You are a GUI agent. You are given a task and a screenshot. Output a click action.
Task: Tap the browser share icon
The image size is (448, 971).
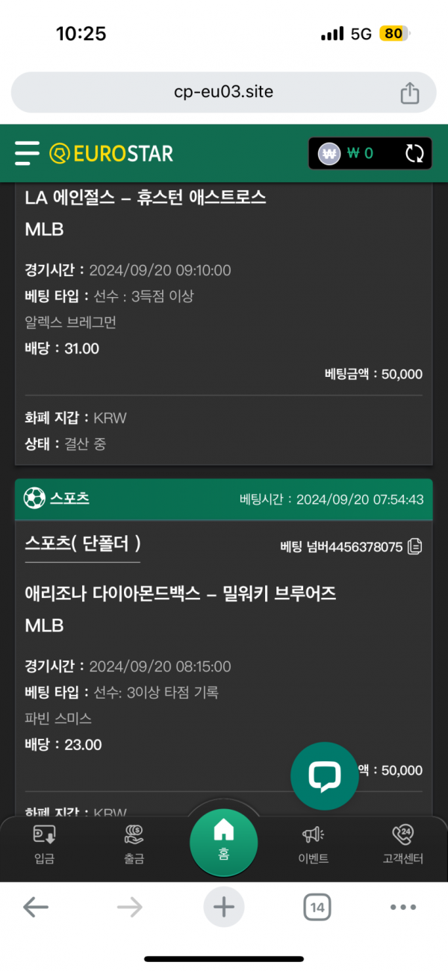click(x=409, y=93)
